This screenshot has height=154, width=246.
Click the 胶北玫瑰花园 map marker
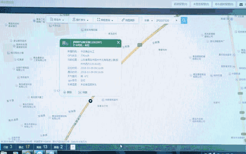coord(82,30)
